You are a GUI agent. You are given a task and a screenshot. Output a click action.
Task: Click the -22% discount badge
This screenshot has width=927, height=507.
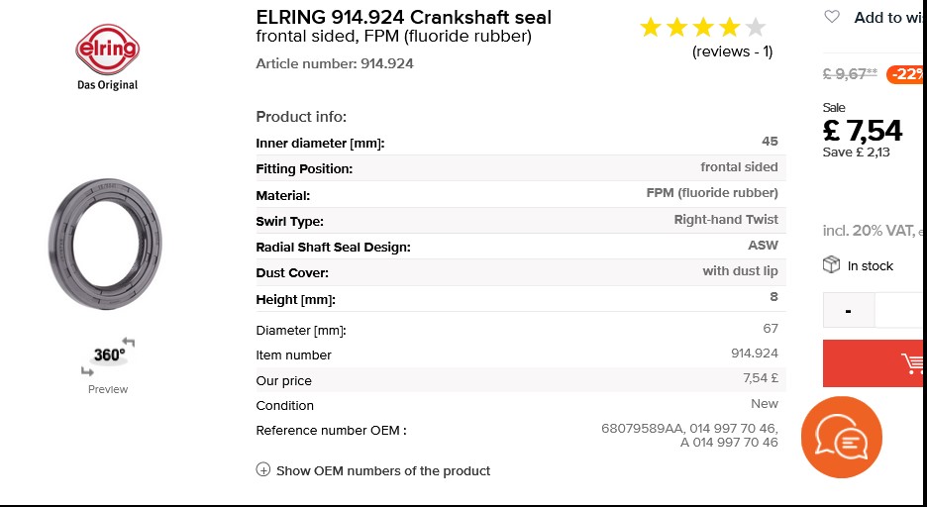(906, 74)
